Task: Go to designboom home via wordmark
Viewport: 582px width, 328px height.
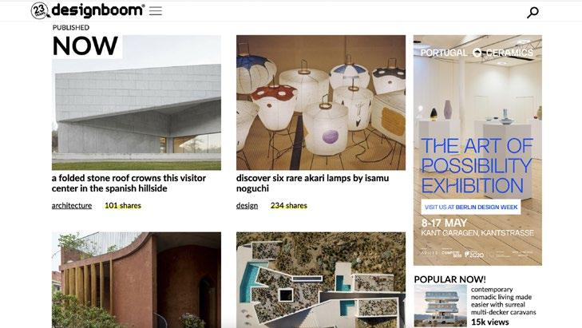Action: pos(98,10)
